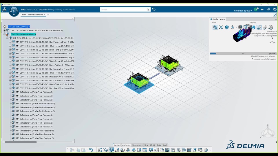Click the magnifier search button

[148, 10]
